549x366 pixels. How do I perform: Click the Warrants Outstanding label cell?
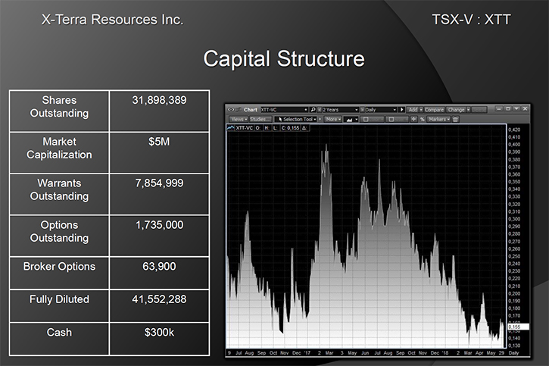pyautogui.click(x=59, y=194)
